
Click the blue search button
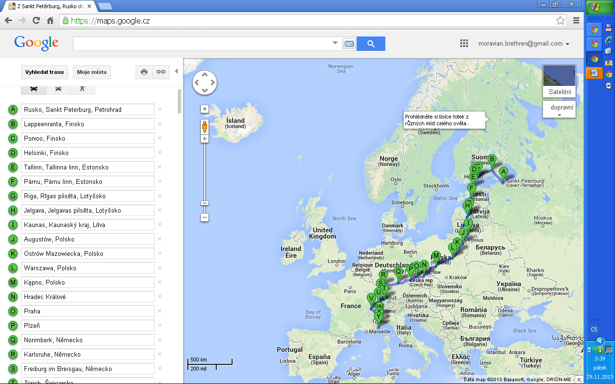(371, 44)
